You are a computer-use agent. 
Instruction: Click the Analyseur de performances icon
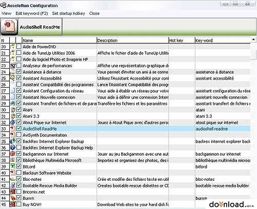click(x=13, y=65)
